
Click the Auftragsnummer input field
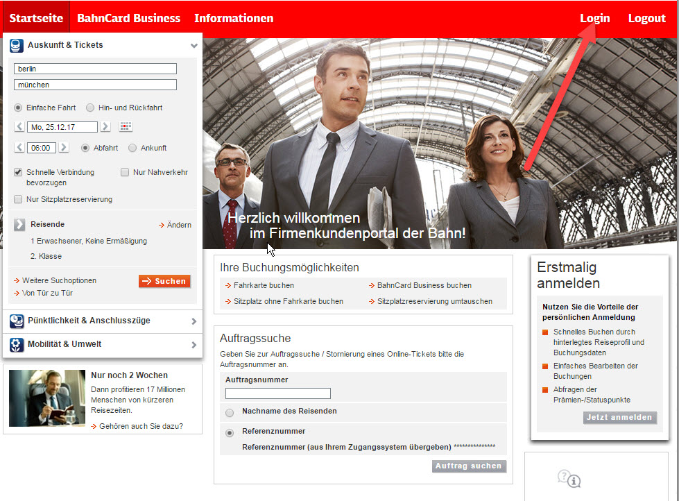[278, 393]
